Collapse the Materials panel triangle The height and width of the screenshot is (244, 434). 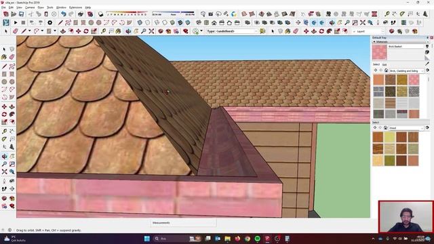click(x=374, y=42)
